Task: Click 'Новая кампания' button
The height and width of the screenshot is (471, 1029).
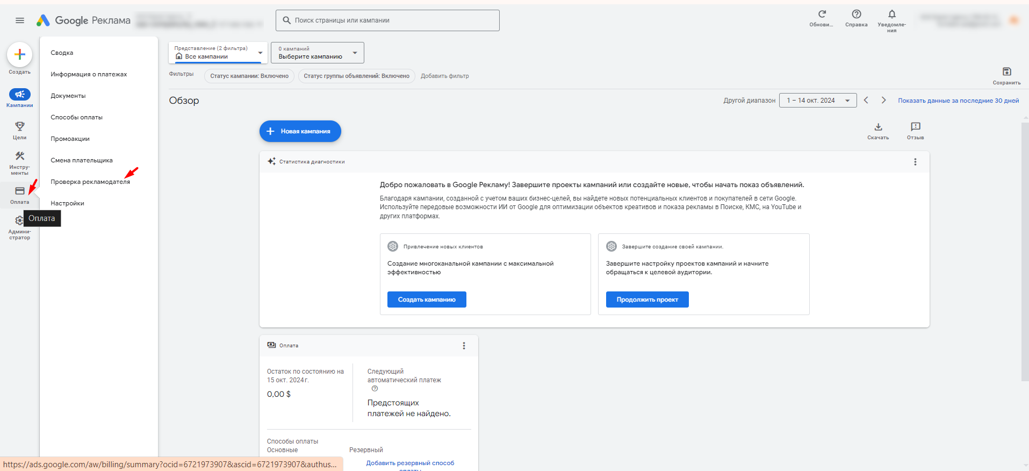Action: [300, 131]
